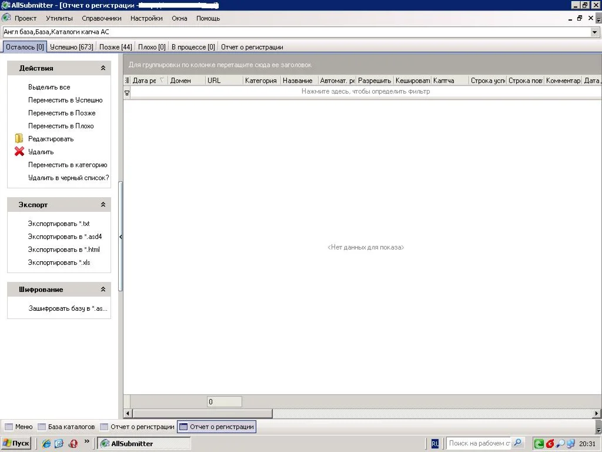Click the RU language indicator
This screenshot has width=602, height=452.
point(434,444)
